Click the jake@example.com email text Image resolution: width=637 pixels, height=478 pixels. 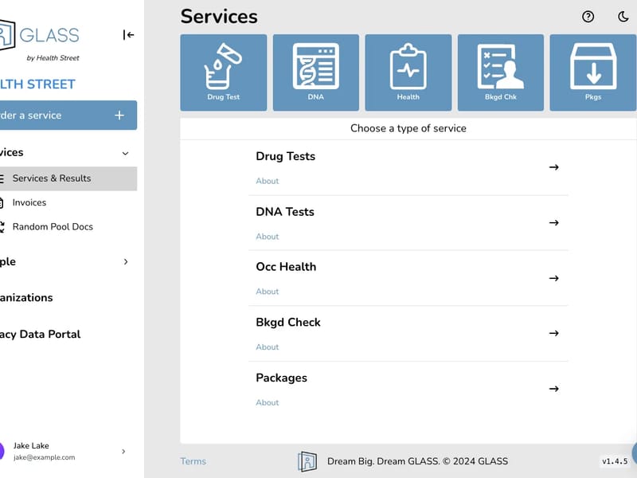point(45,457)
